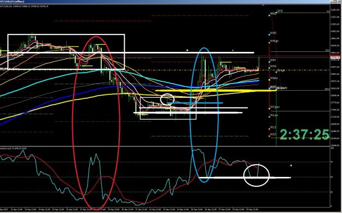
Task: Click the WLow level label
Action: coord(274,115)
